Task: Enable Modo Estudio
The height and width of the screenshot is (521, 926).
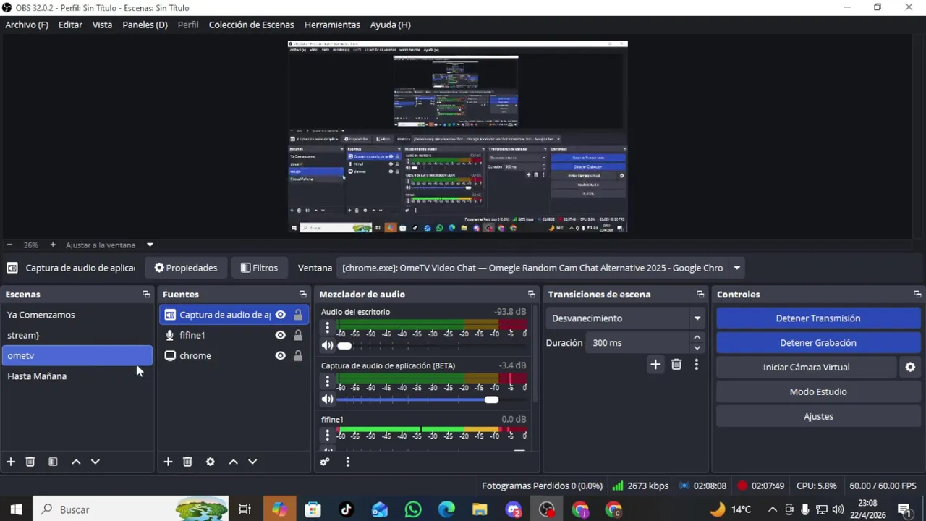Action: (x=818, y=392)
